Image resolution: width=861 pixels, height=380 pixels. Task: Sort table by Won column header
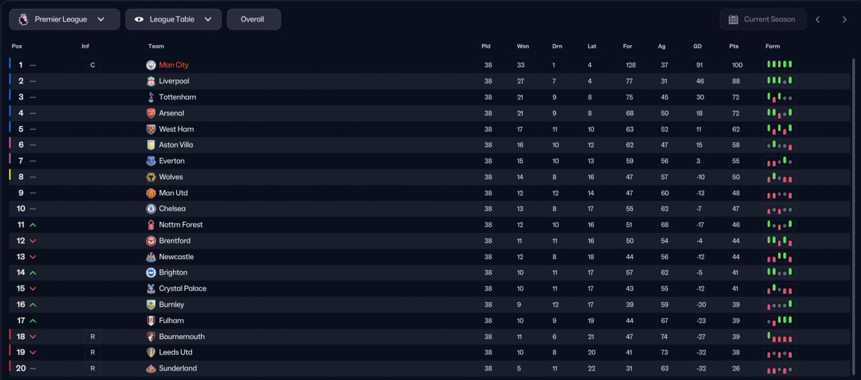pos(523,46)
